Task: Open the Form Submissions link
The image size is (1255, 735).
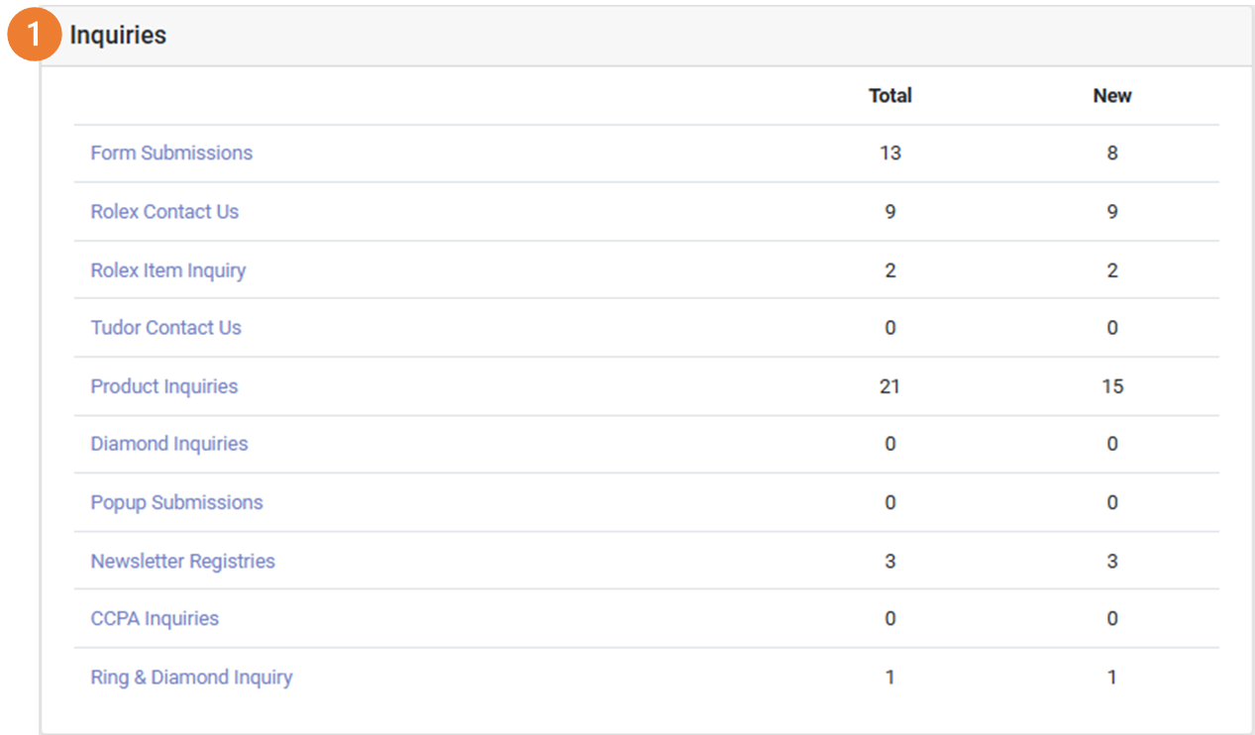Action: pyautogui.click(x=171, y=153)
